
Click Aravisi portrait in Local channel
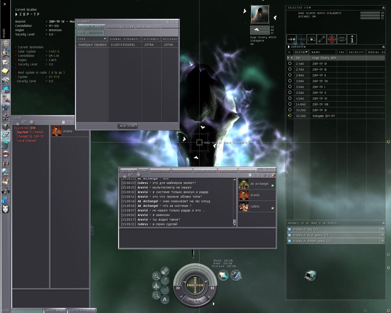tap(57, 131)
